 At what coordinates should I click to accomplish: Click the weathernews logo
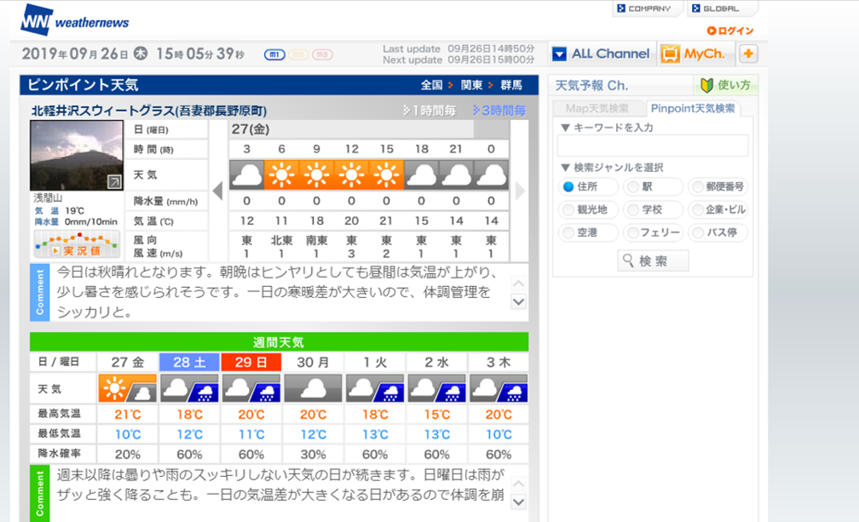click(74, 20)
